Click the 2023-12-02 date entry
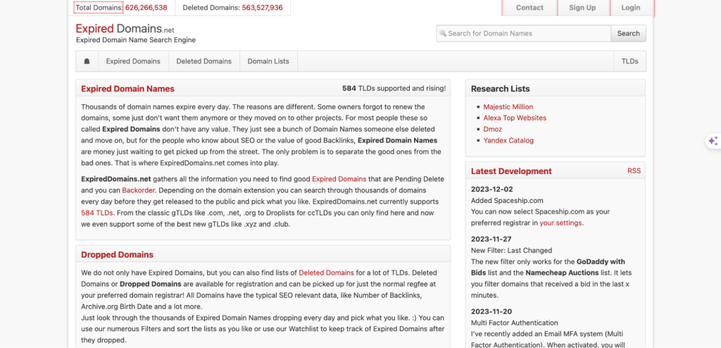The height and width of the screenshot is (348, 721). [491, 189]
